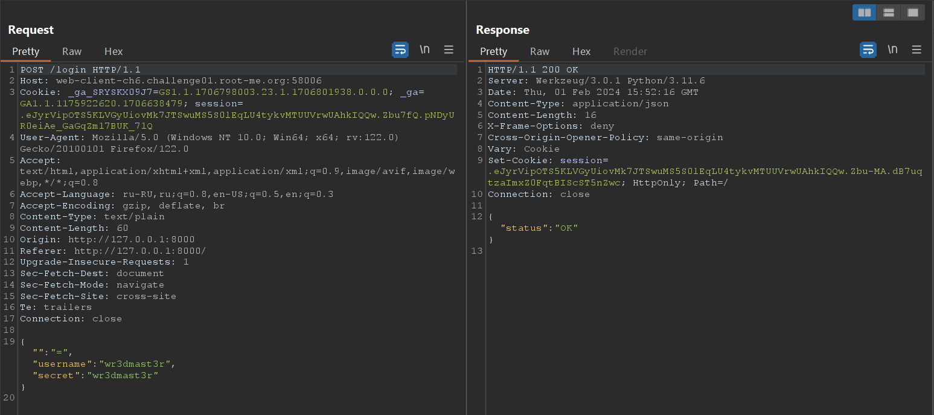The width and height of the screenshot is (934, 415).
Task: Select the side-by-side layout icon
Action: [x=864, y=13]
